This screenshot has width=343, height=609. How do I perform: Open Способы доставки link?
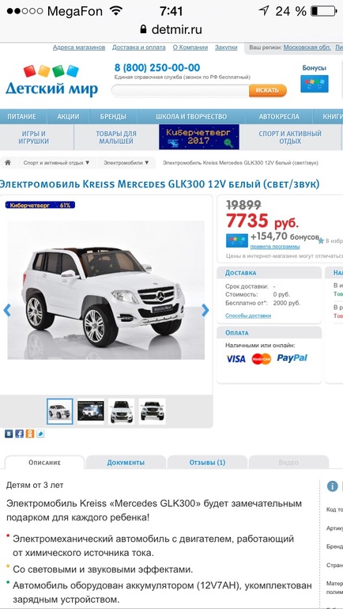[248, 316]
